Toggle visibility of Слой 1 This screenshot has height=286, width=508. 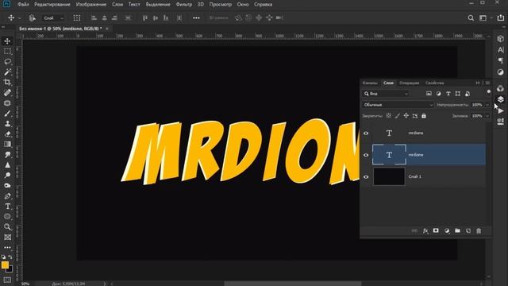tap(366, 176)
